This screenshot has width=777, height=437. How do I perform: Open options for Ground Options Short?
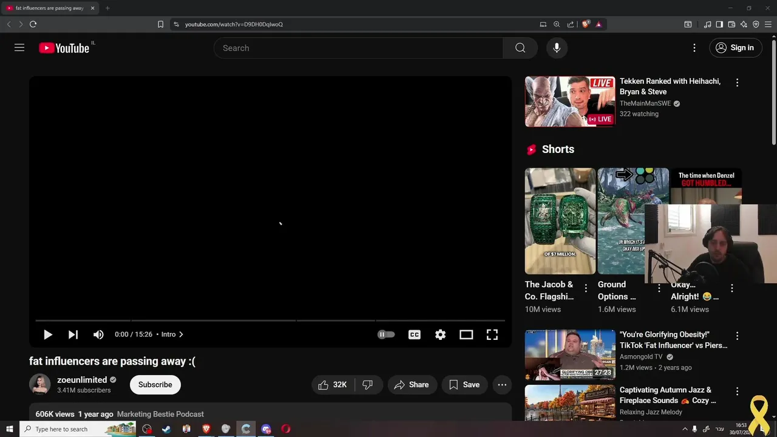tap(659, 288)
